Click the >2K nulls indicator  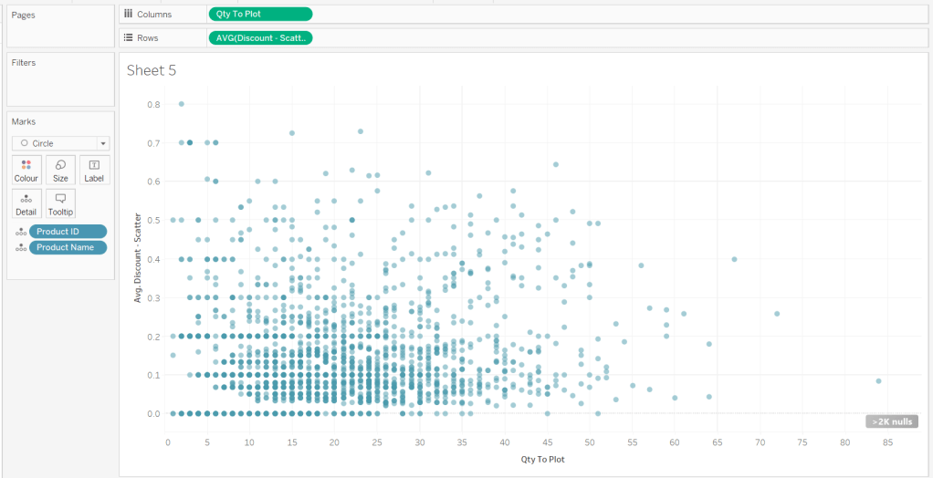tap(891, 421)
